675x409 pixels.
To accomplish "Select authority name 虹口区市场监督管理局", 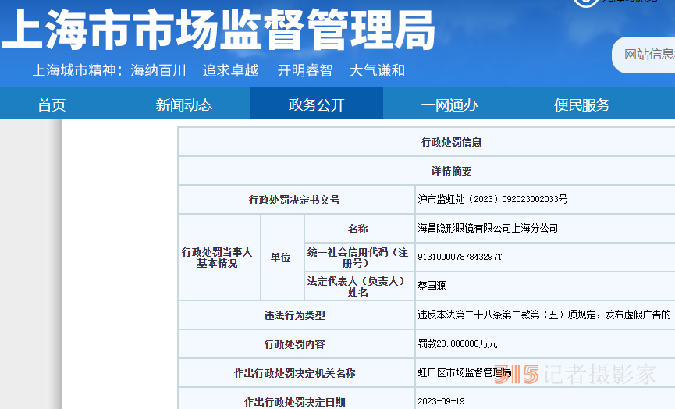I will tap(464, 372).
